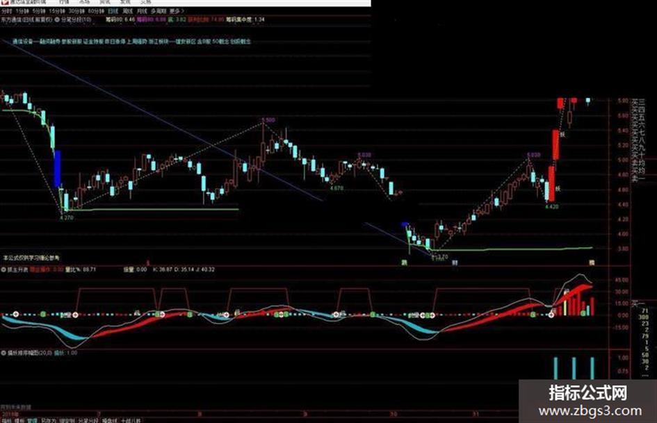Click the largest red limit-up candlestick
The height and width of the screenshot is (423, 657).
(x=551, y=184)
